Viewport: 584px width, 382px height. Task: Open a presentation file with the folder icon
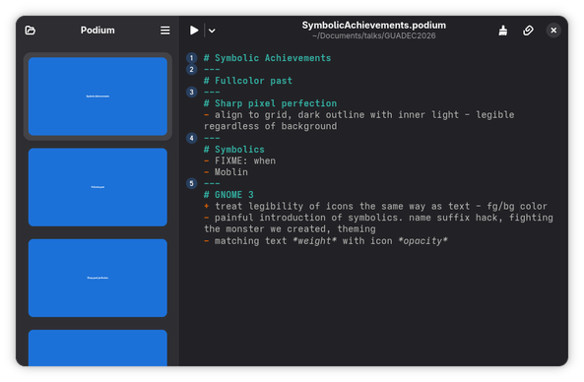pyautogui.click(x=31, y=31)
